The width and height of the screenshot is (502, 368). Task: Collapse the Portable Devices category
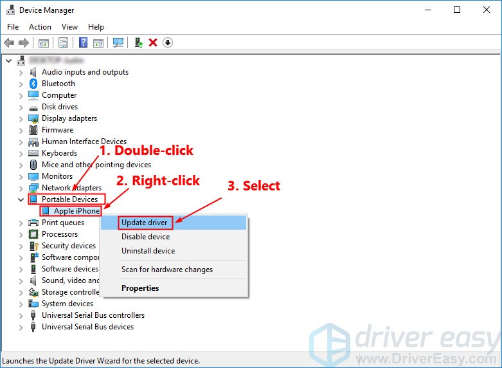pos(21,199)
